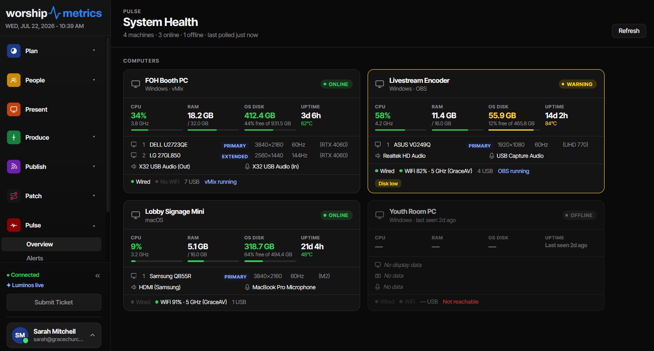
Task: Collapse sidebar with double-chevron icon
Action: (x=98, y=276)
